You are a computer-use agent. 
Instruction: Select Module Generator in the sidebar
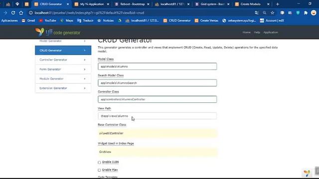pos(63,79)
